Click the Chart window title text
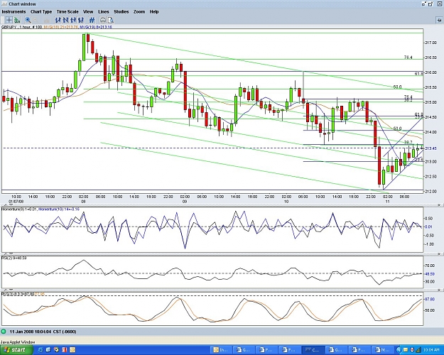 click(x=22, y=4)
